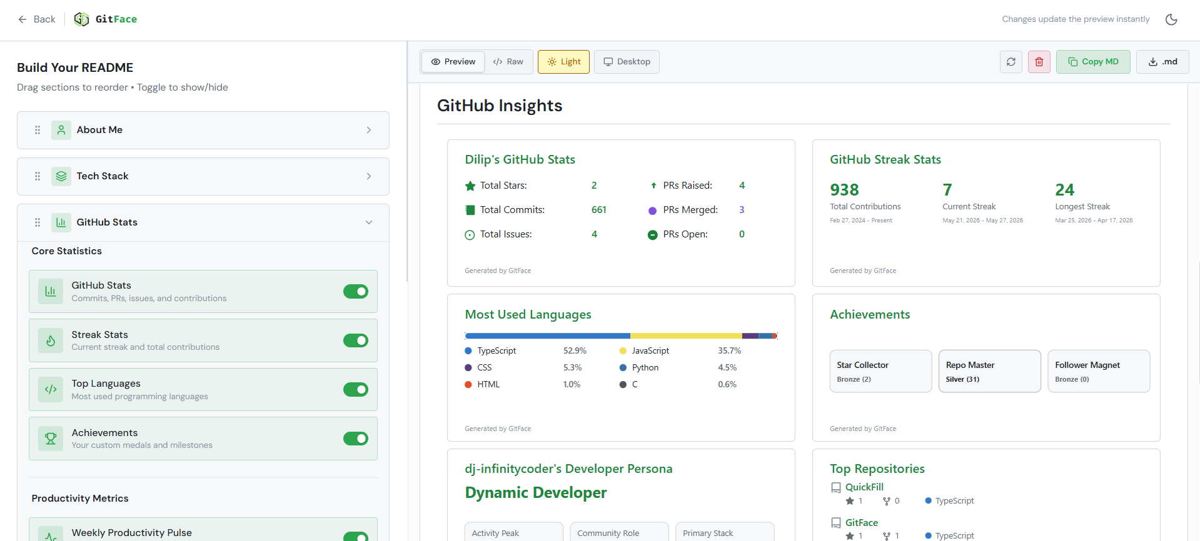The width and height of the screenshot is (1200, 541).
Task: Click the Follower Magnet achievement badge
Action: pyautogui.click(x=1099, y=372)
